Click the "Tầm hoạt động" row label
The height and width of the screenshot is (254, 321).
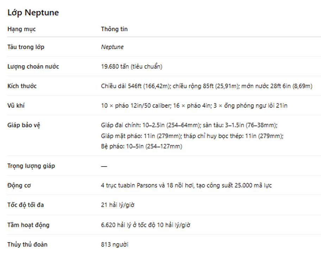coord(28,225)
